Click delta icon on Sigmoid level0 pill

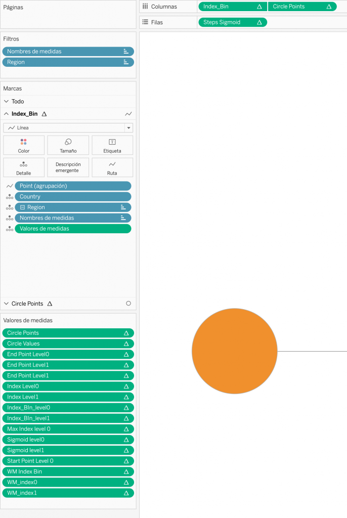(x=126, y=440)
